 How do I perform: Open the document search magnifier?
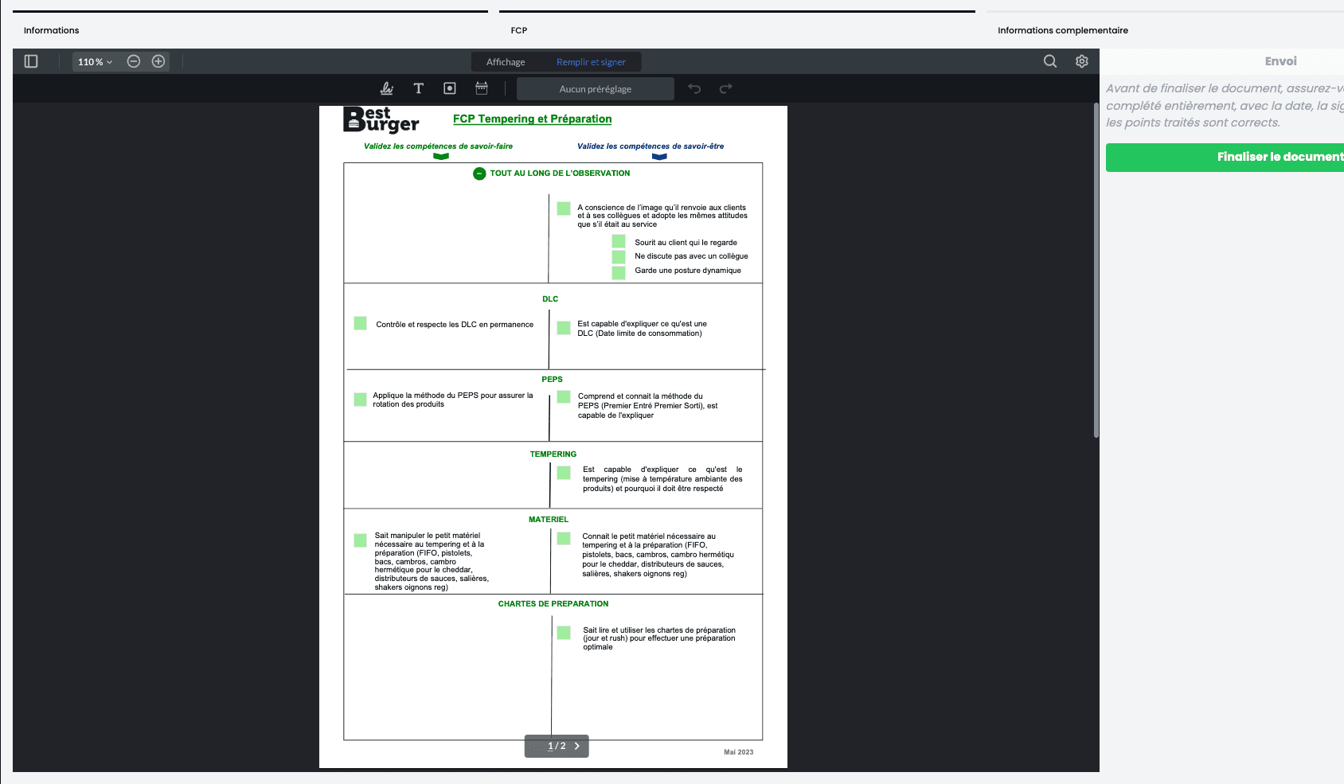1050,61
